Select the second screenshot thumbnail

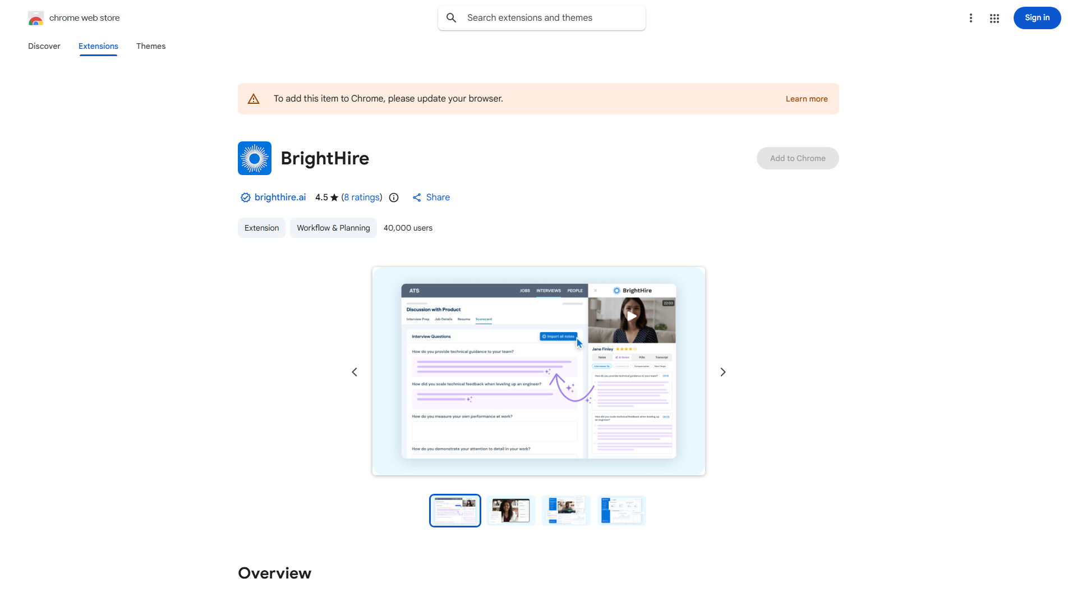[510, 511]
